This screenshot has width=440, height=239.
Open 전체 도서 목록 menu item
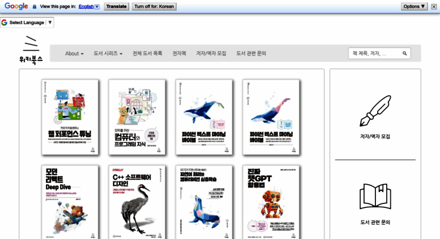pyautogui.click(x=147, y=53)
